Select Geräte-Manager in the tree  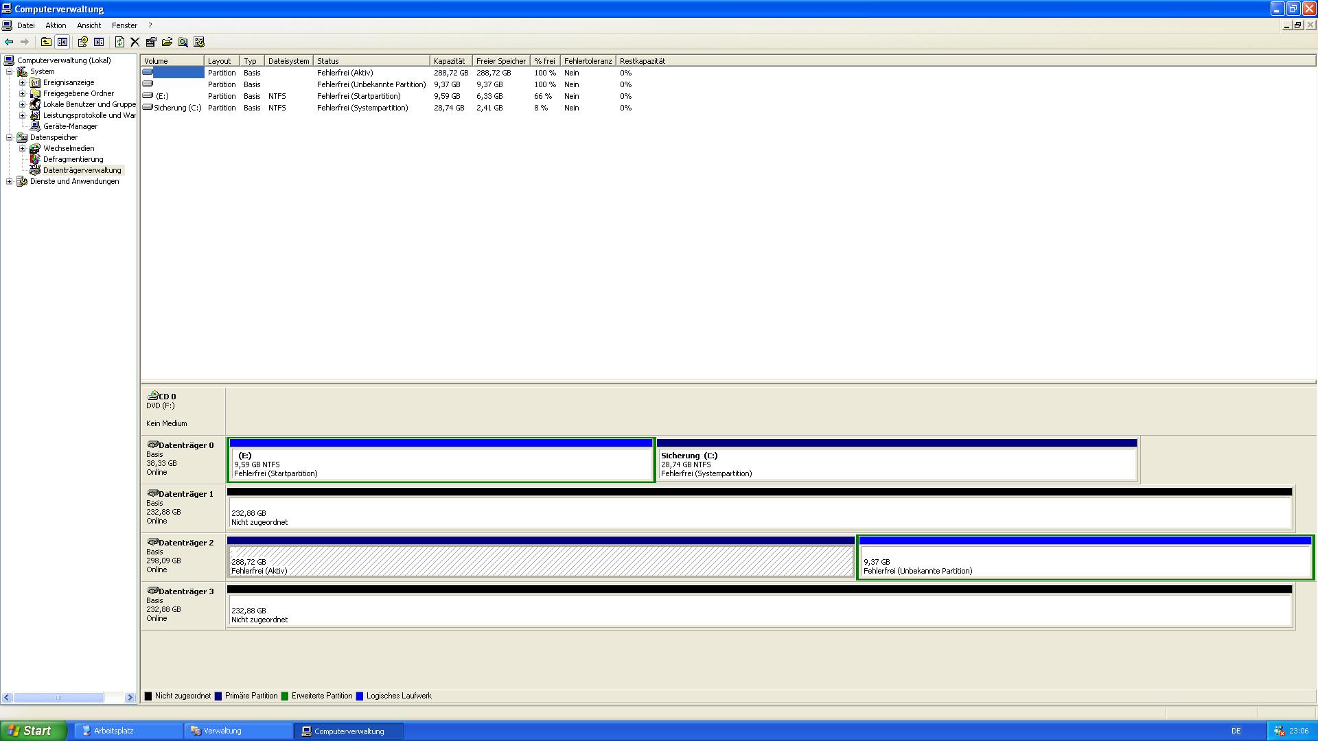coord(70,126)
